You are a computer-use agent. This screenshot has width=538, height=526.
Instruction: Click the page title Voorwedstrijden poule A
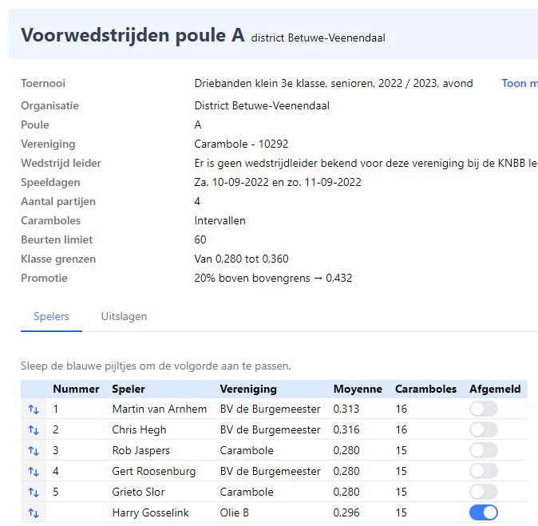(x=133, y=35)
